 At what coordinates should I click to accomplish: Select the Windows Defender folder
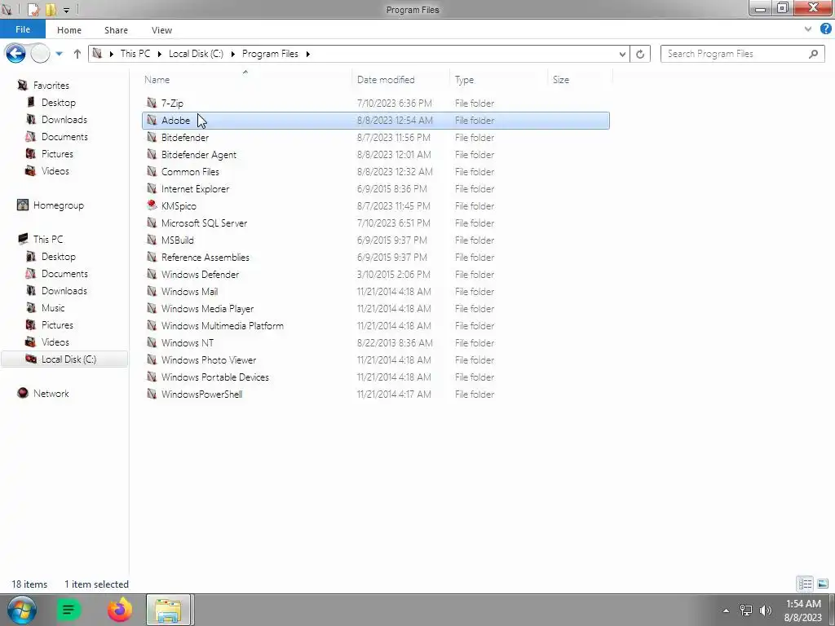point(376,274)
